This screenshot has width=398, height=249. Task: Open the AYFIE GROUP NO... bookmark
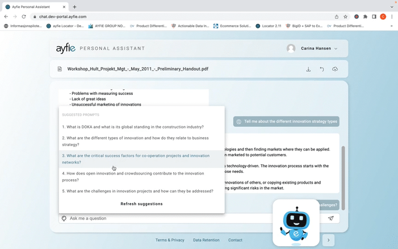coord(107,26)
